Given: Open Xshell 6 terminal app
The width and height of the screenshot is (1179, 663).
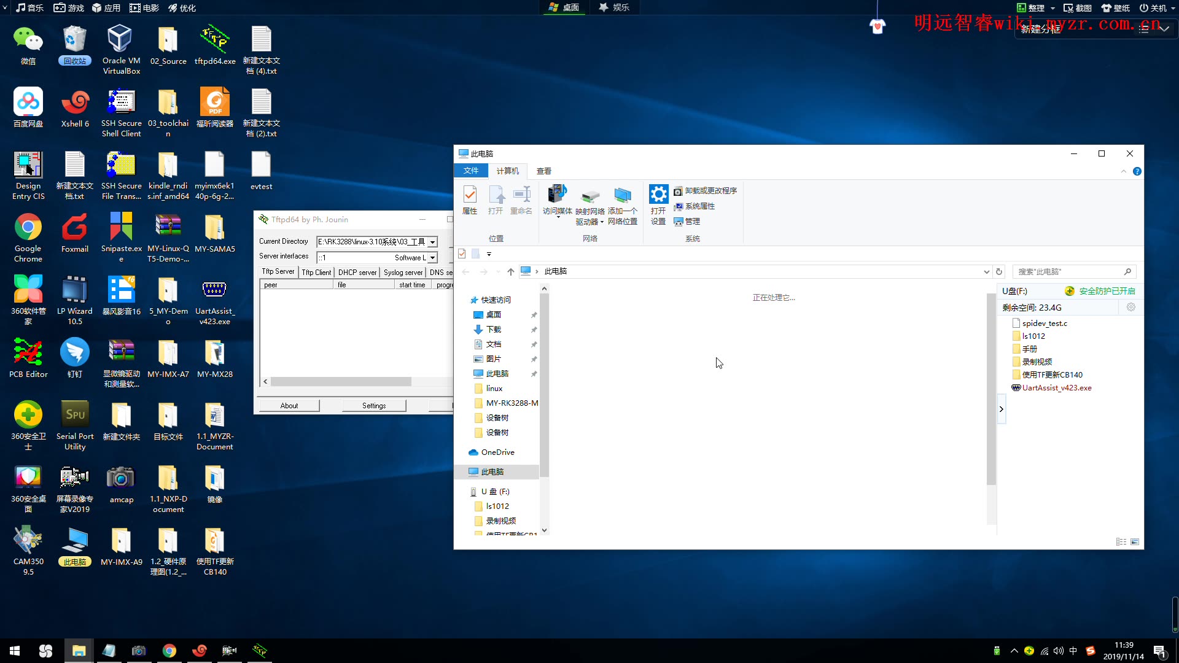Looking at the screenshot, I should pyautogui.click(x=74, y=106).
